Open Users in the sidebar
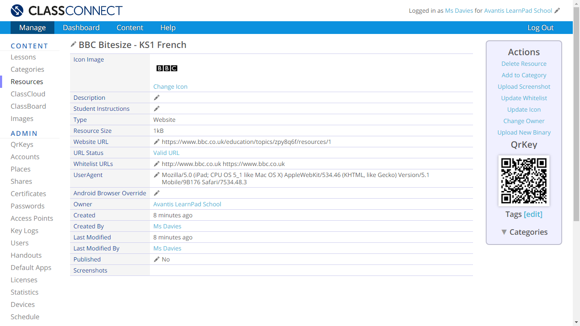The width and height of the screenshot is (580, 326). click(x=20, y=243)
